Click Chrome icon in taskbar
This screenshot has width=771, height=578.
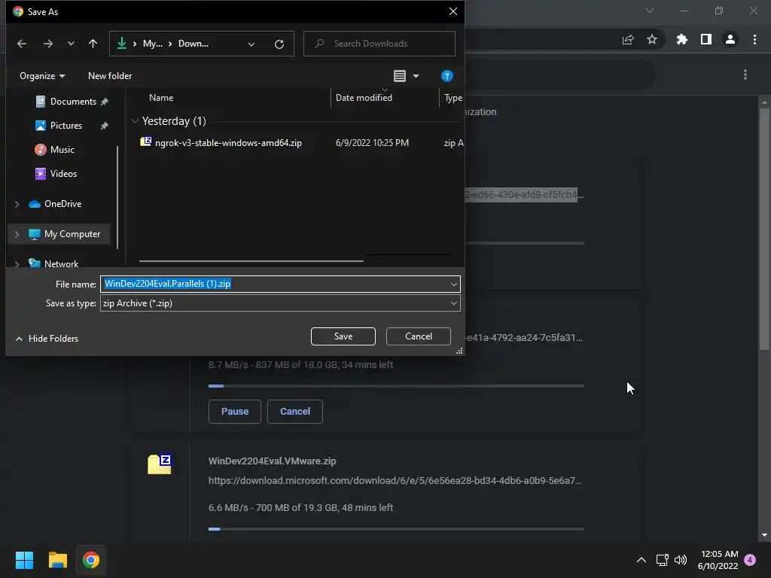(x=91, y=560)
